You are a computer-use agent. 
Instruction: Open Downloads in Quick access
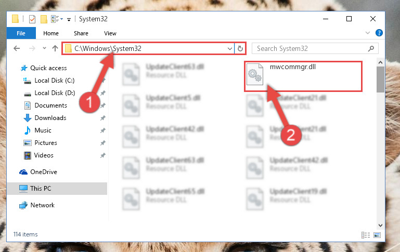pos(50,118)
